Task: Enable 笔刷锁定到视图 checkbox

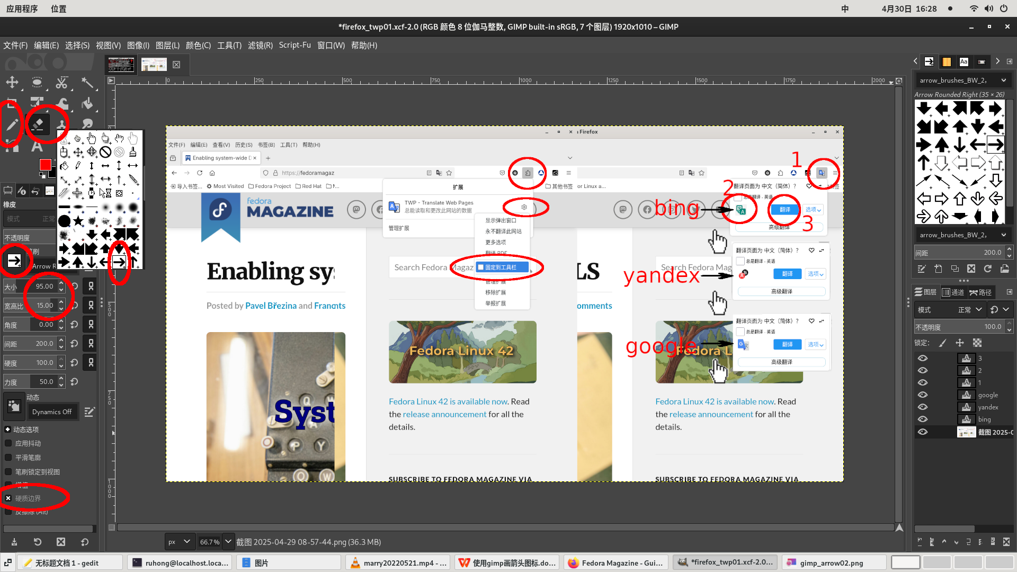Action: 8,472
